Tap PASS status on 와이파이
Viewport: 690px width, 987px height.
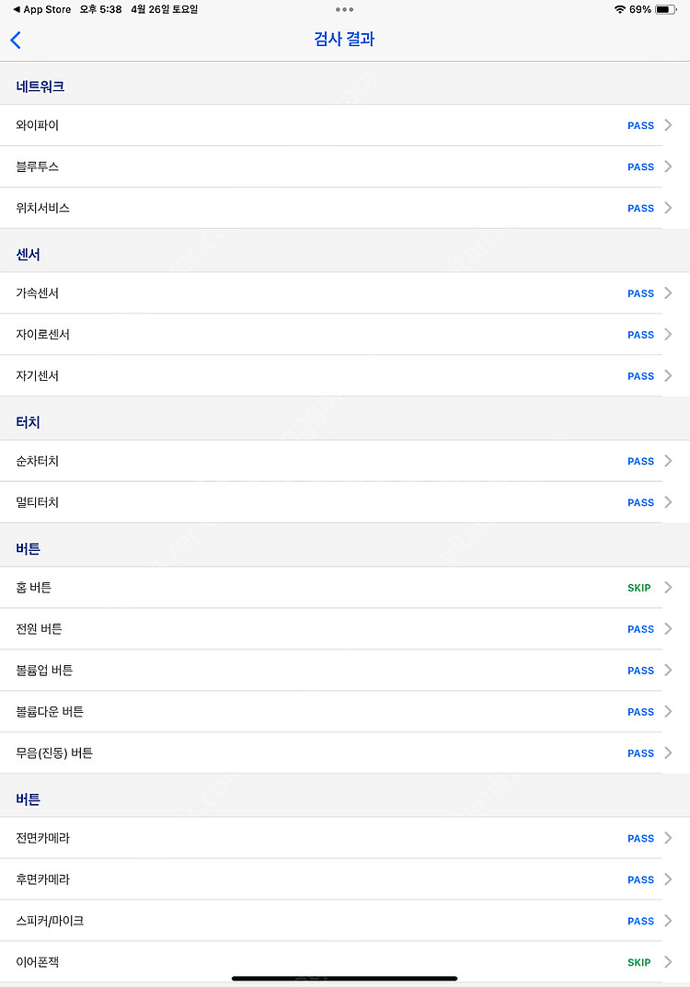tap(641, 126)
